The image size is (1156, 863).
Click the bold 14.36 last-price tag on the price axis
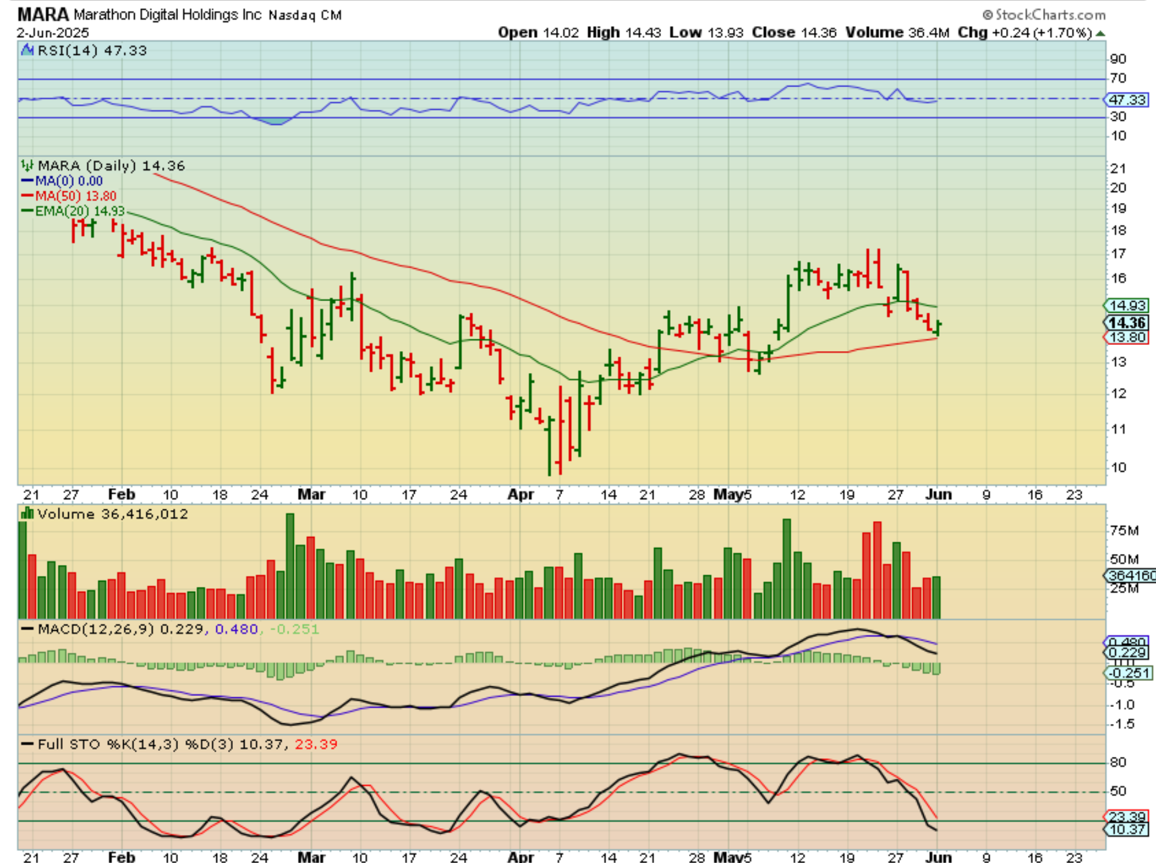pos(1127,323)
